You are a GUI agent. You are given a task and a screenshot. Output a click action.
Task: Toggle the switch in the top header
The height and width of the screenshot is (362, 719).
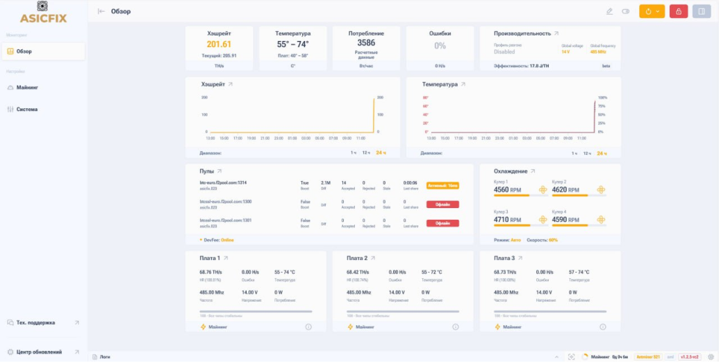(625, 11)
